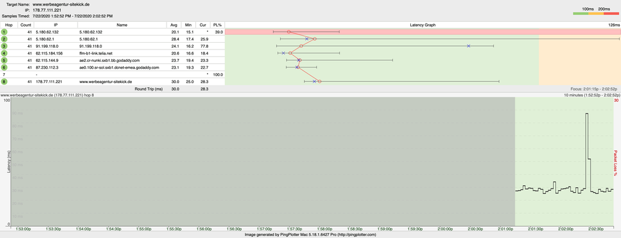Image resolution: width=621 pixels, height=238 pixels.
Task: Click the Round Trip (ms) label
Action: pos(149,89)
